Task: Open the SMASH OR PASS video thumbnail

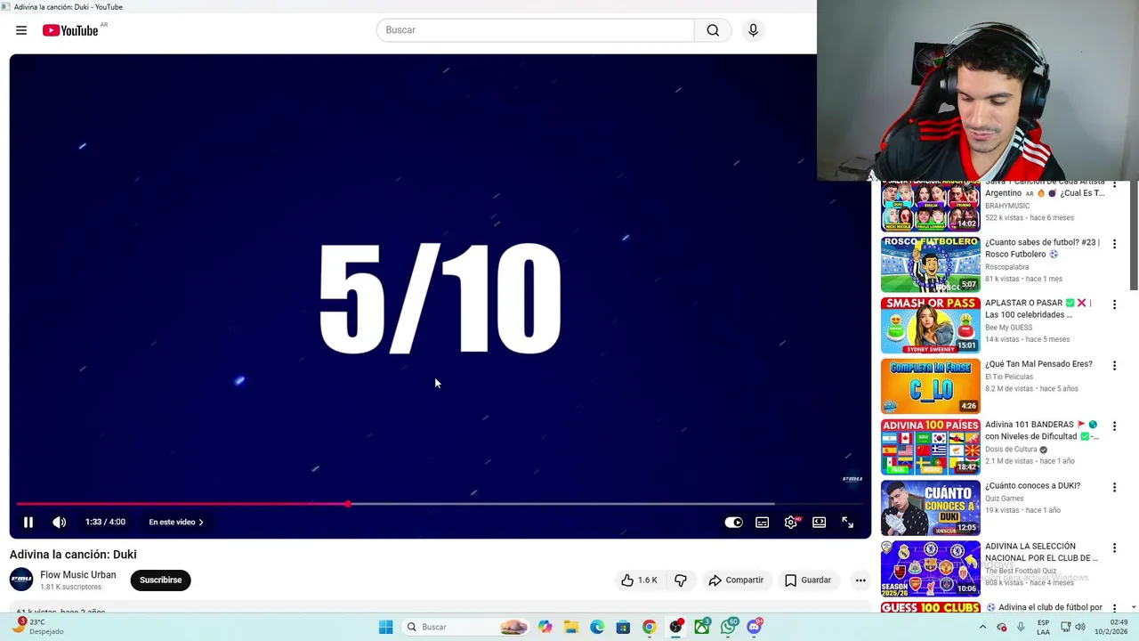Action: [x=931, y=325]
